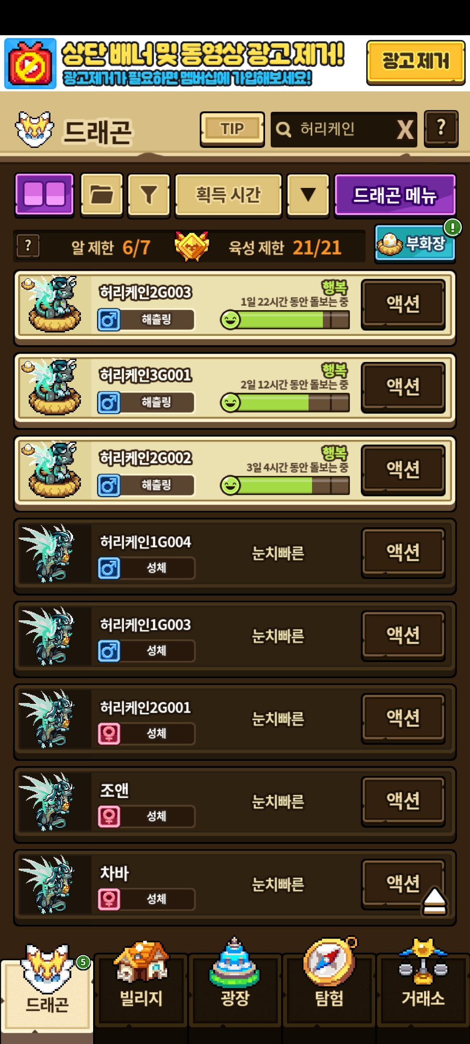Open the purple 드래곤 메뉴 button
This screenshot has width=470, height=1044.
[x=395, y=194]
